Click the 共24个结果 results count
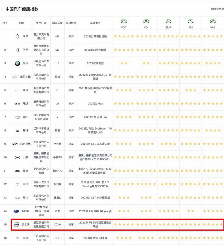The image size is (224, 245). pos(217,9)
